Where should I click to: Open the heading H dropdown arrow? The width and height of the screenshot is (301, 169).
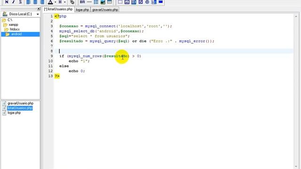click(x=65, y=2)
